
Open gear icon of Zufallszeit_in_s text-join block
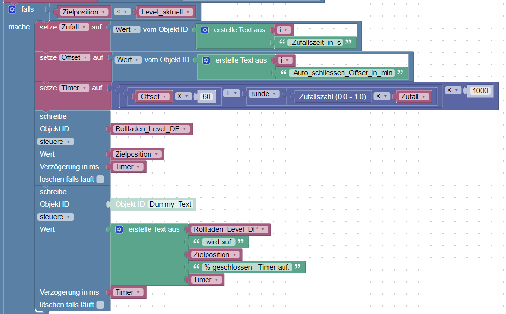pos(205,30)
